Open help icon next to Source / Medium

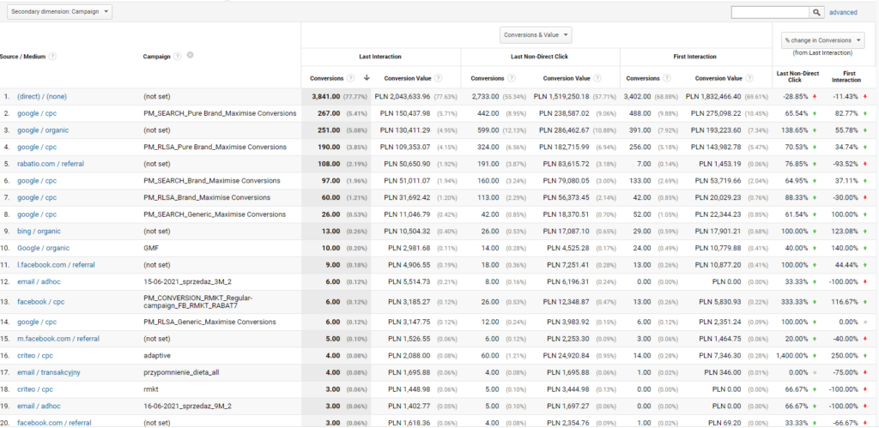click(52, 56)
